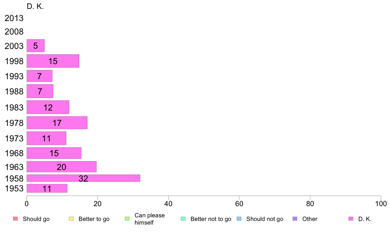Click the 2008 year axis label
This screenshot has height=242, width=390.
14,32
